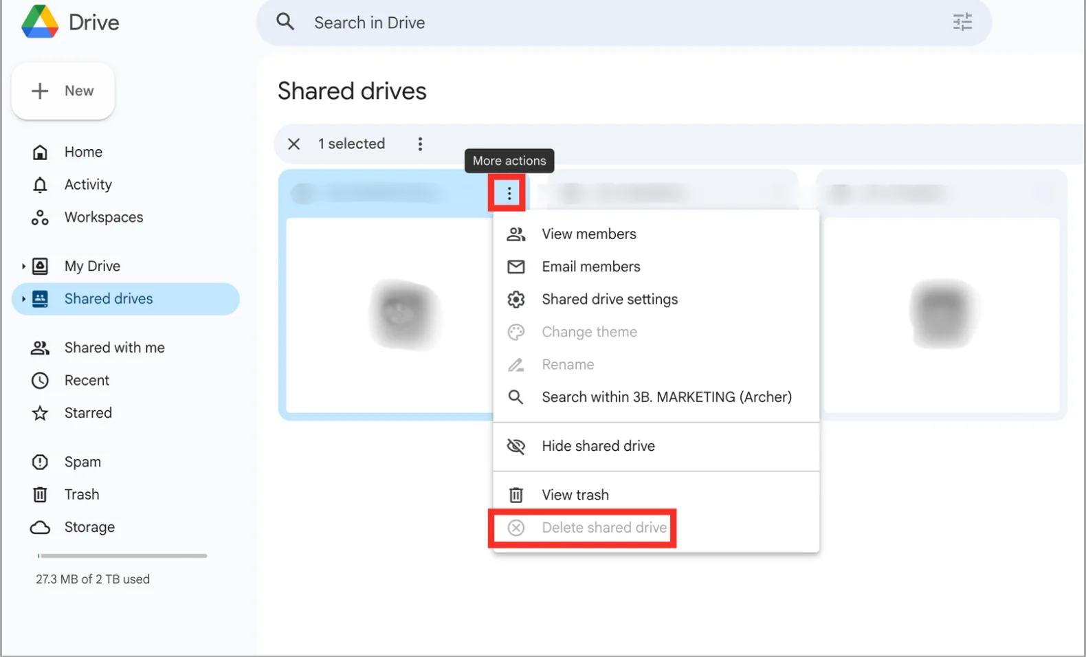Click More actions three-dot button on selected drive
Image resolution: width=1086 pixels, height=657 pixels.
click(509, 194)
